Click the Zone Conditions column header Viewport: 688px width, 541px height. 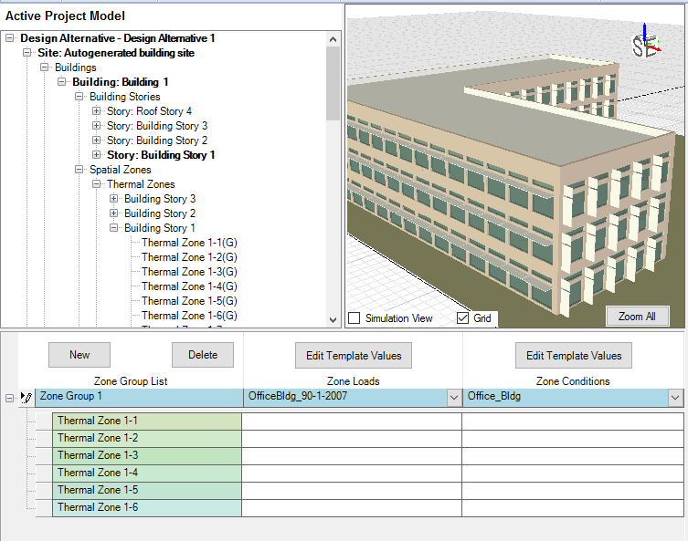point(573,381)
